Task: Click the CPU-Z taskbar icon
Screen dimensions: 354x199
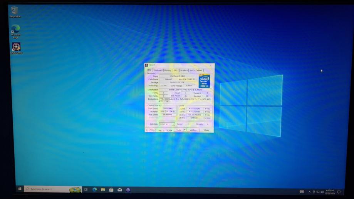Action: (x=128, y=190)
